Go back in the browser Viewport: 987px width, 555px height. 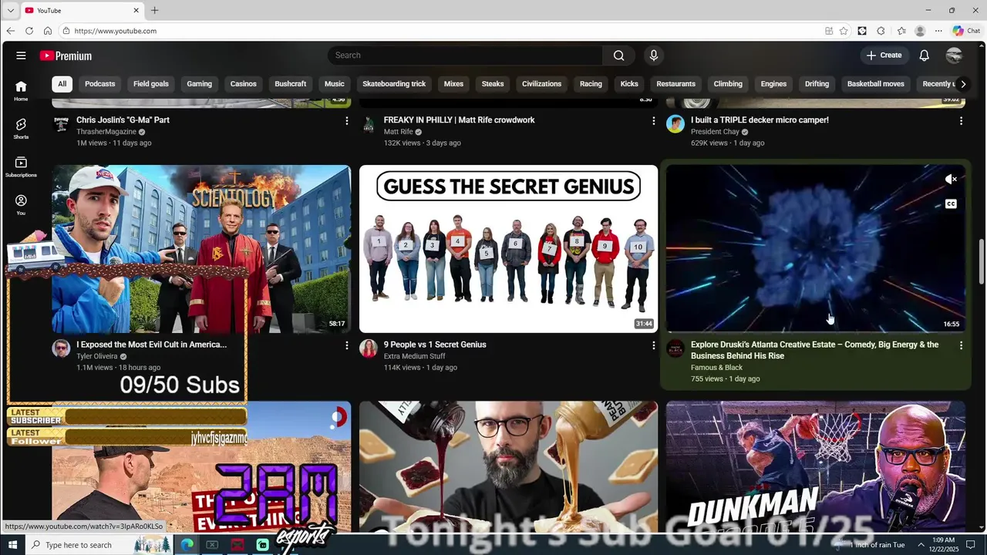(10, 31)
